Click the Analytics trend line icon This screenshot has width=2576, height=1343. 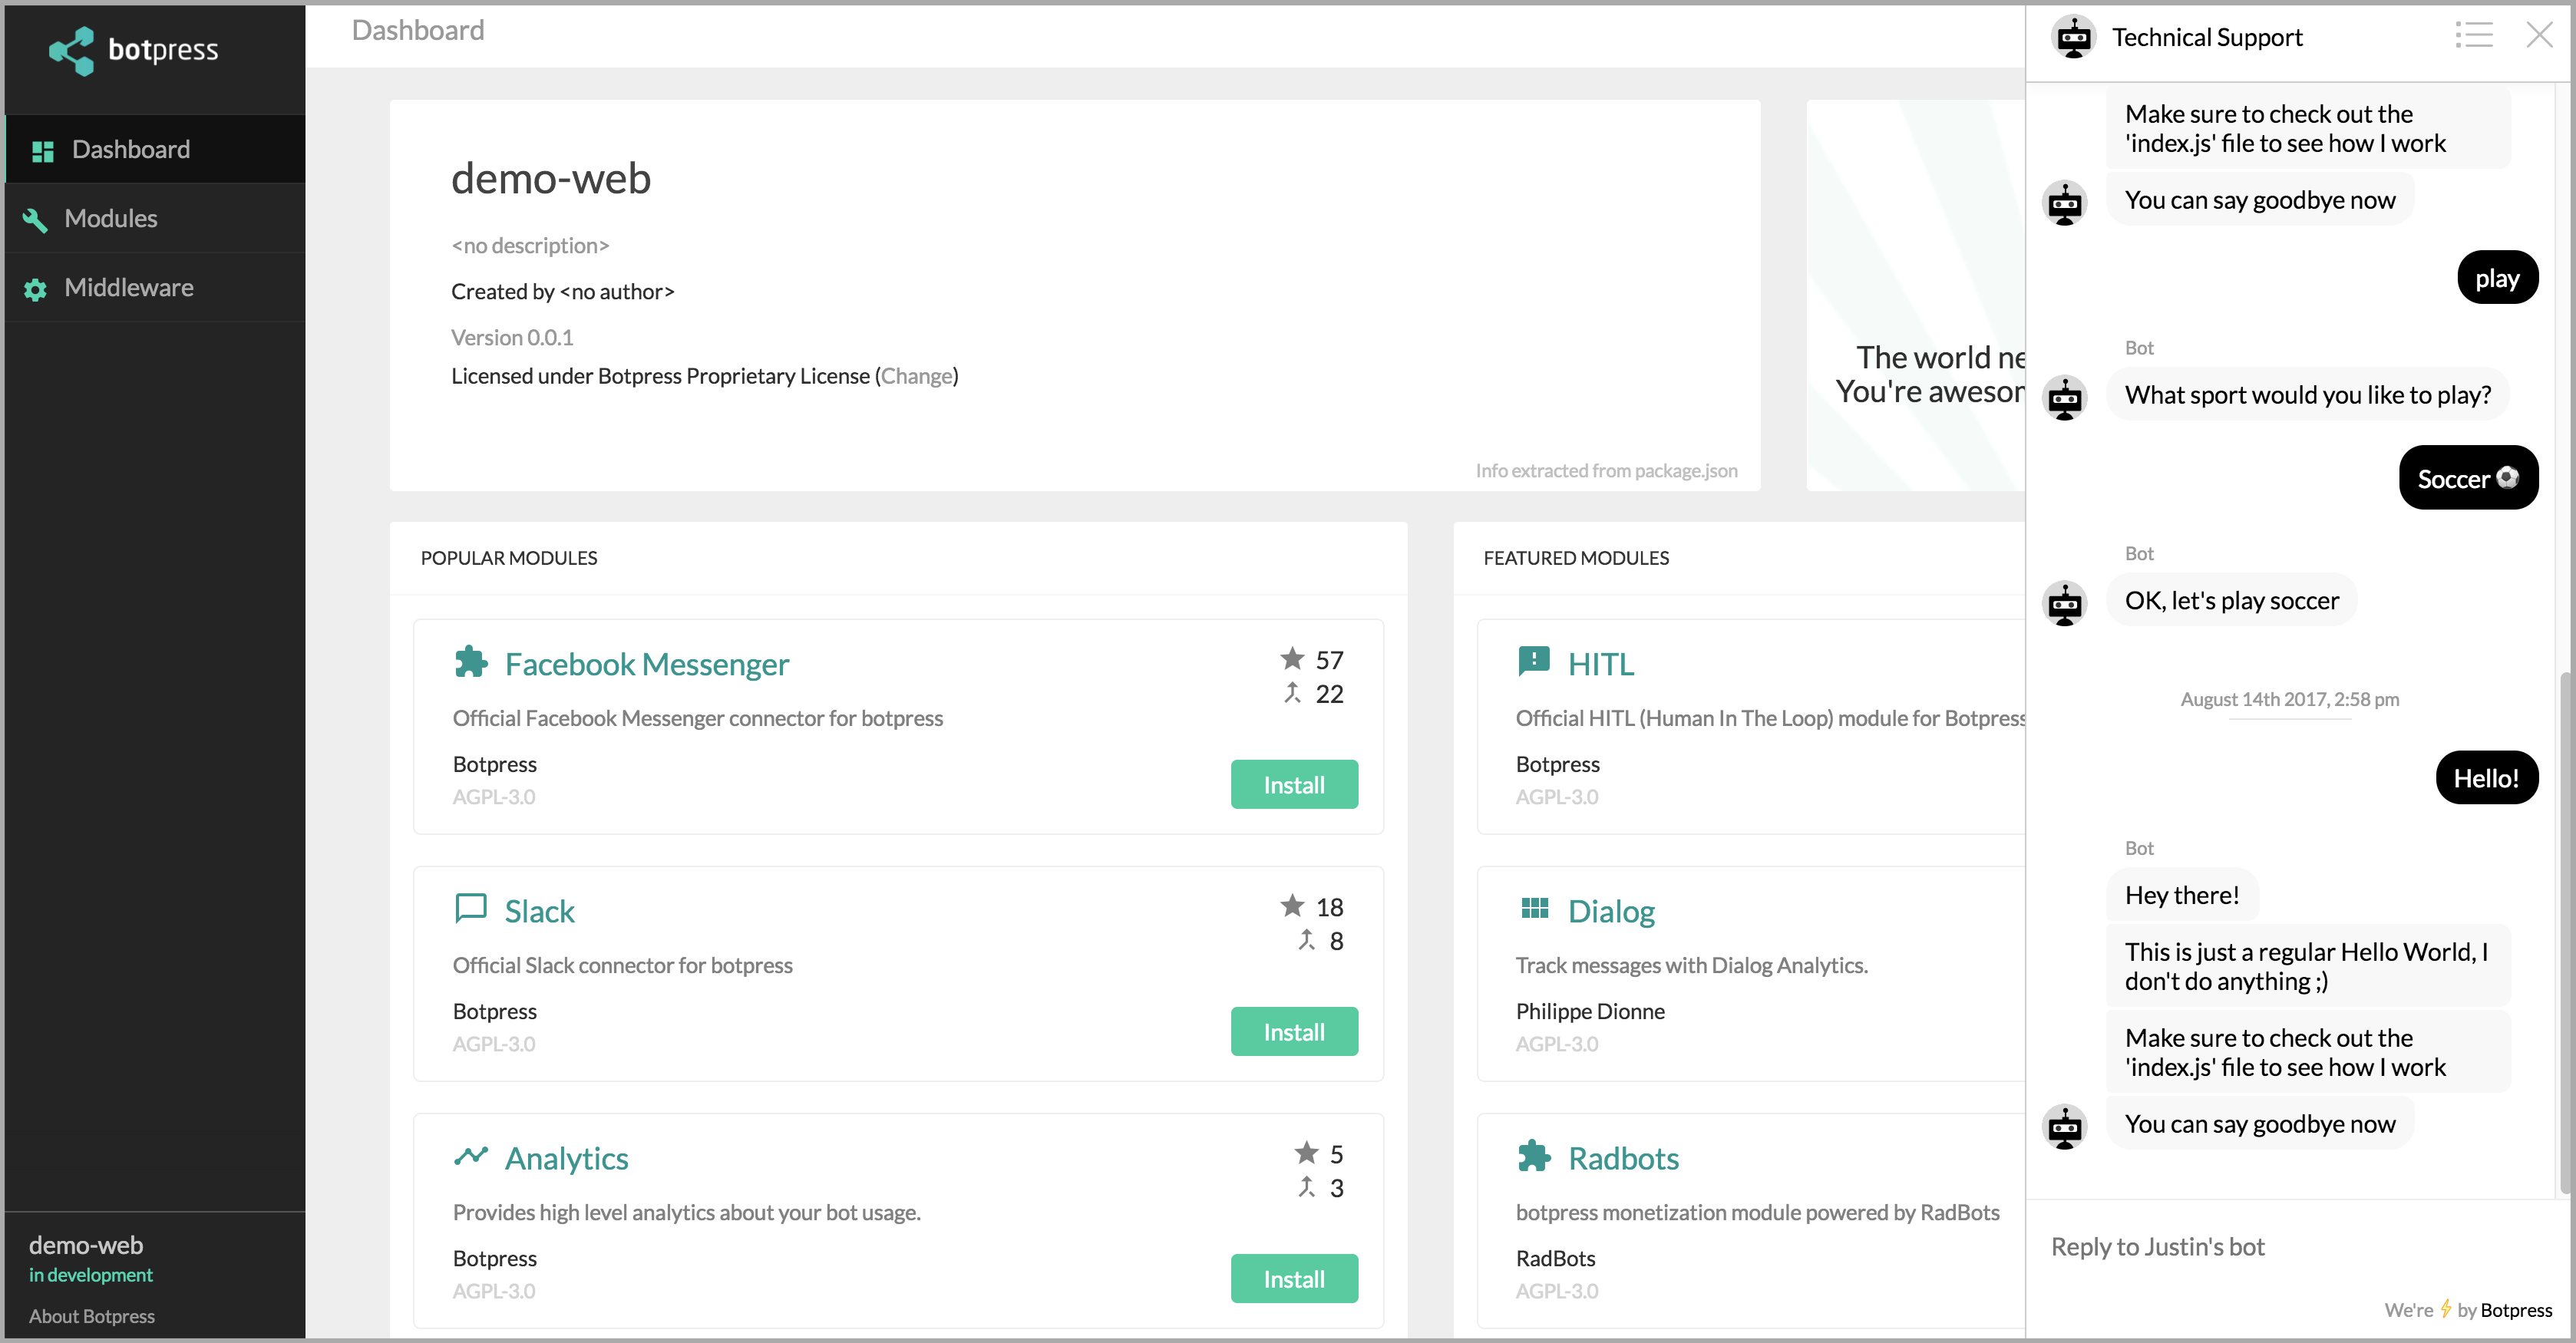tap(470, 1156)
